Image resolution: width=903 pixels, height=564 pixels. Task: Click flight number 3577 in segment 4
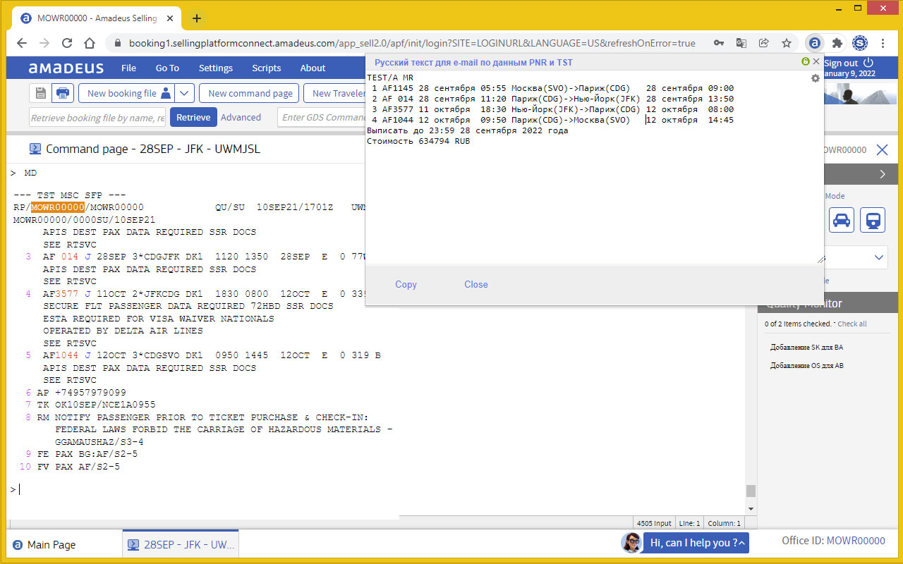(67, 293)
